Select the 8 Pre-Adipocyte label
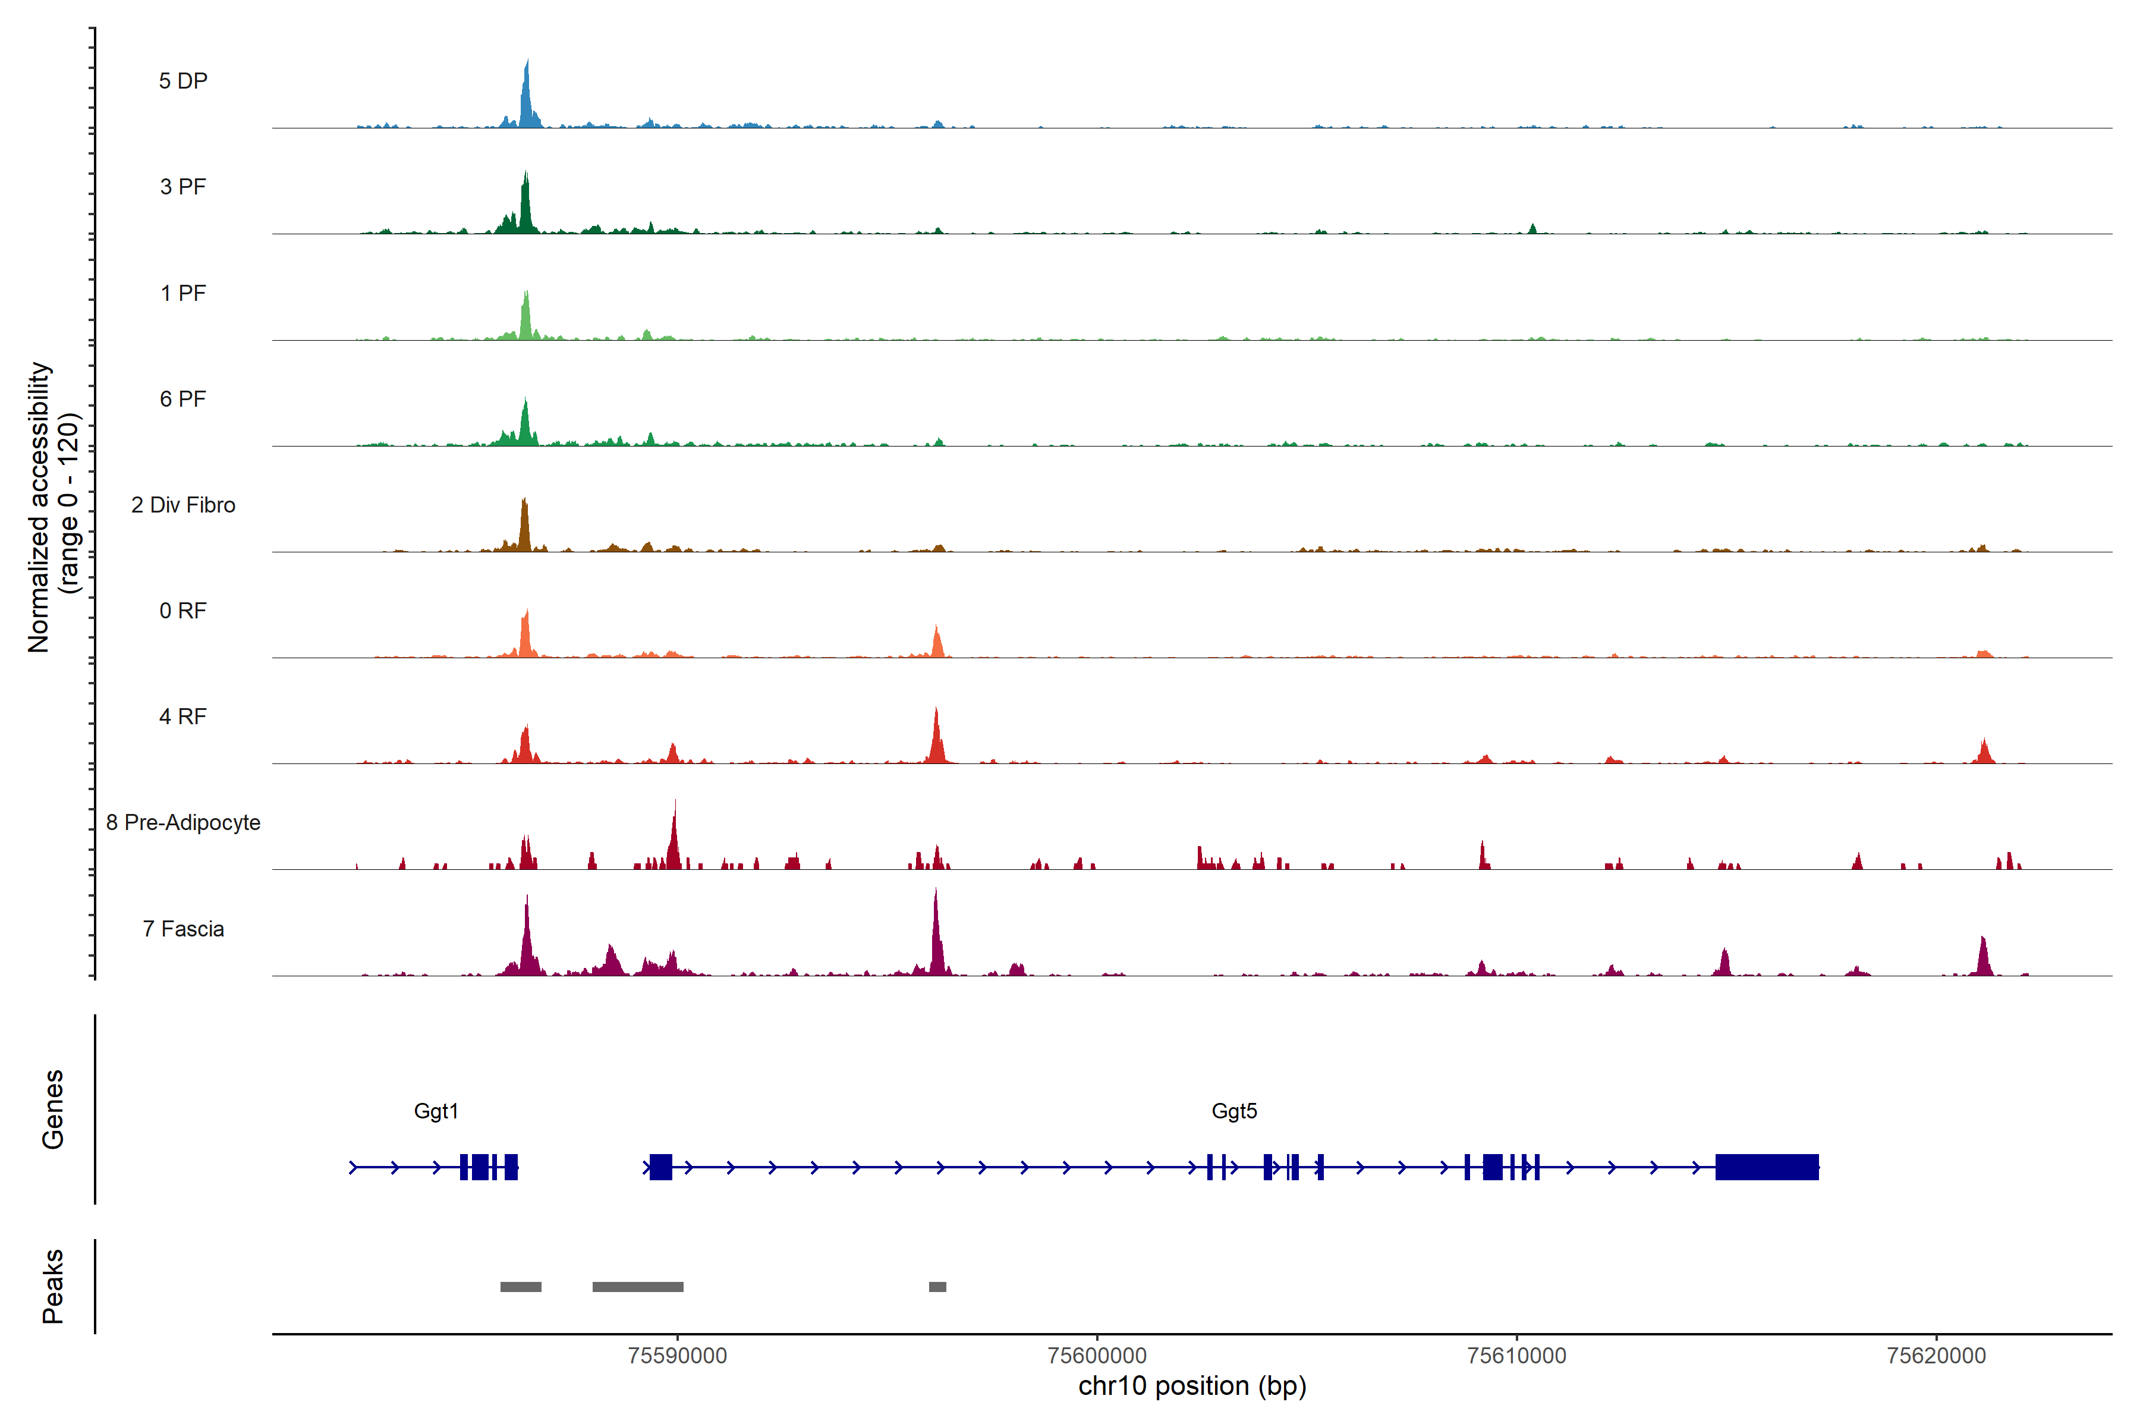This screenshot has width=2140, height=1427. point(183,823)
